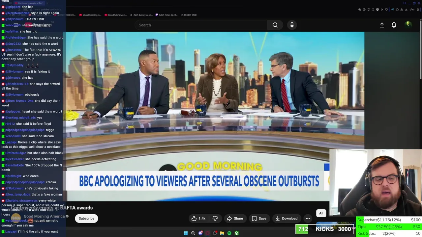Screen dimensions: 422x237
Task: Open the browser AI assistant icon
Action: 412,10
